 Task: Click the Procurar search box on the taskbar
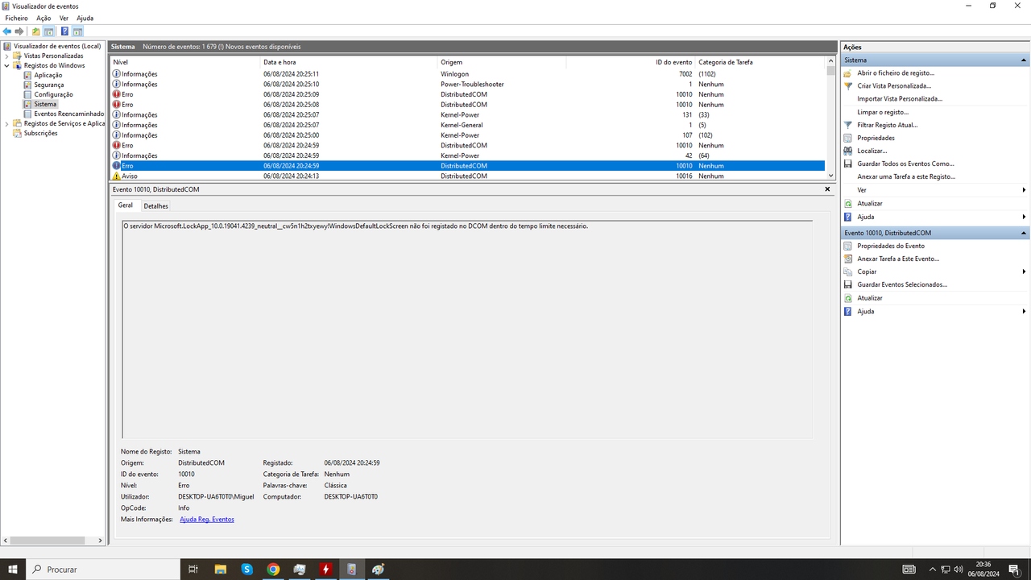[102, 570]
